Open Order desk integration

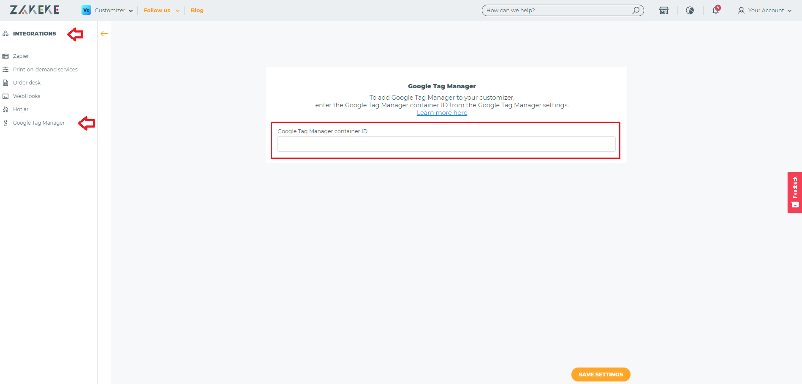click(27, 82)
